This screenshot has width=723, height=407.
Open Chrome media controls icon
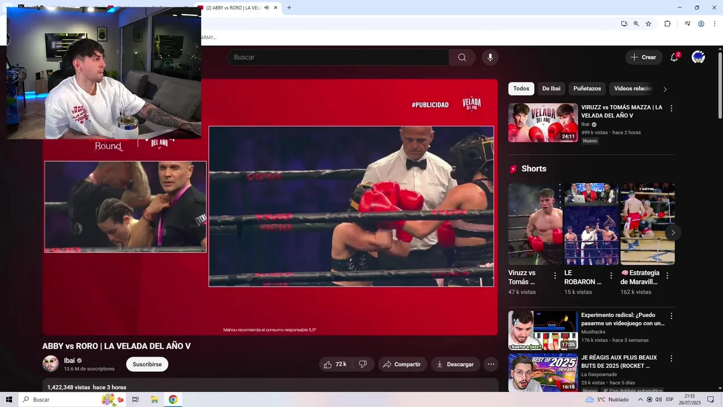click(x=687, y=24)
